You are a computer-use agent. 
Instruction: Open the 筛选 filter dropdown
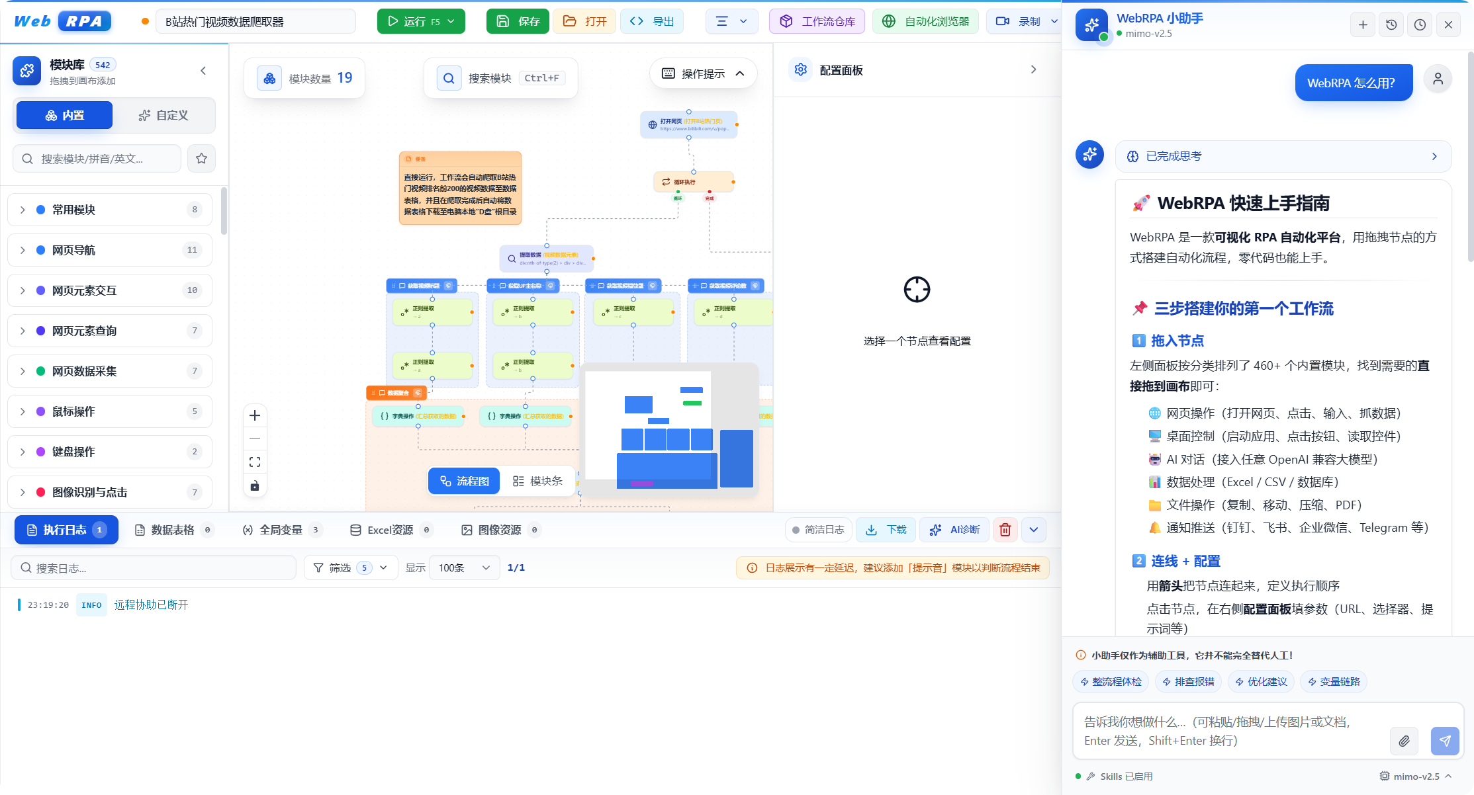[351, 568]
